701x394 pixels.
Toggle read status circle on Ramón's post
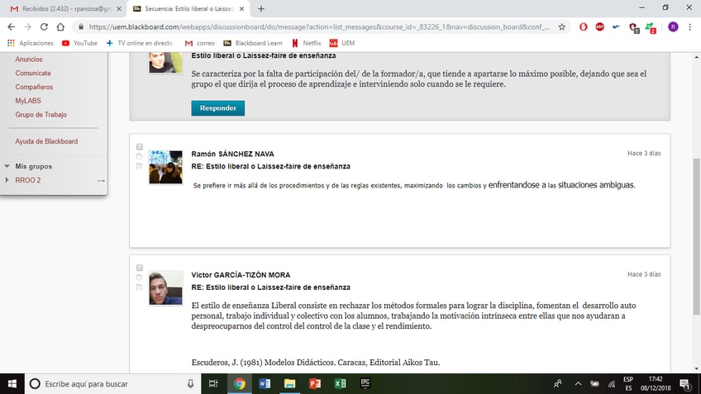pos(140,157)
